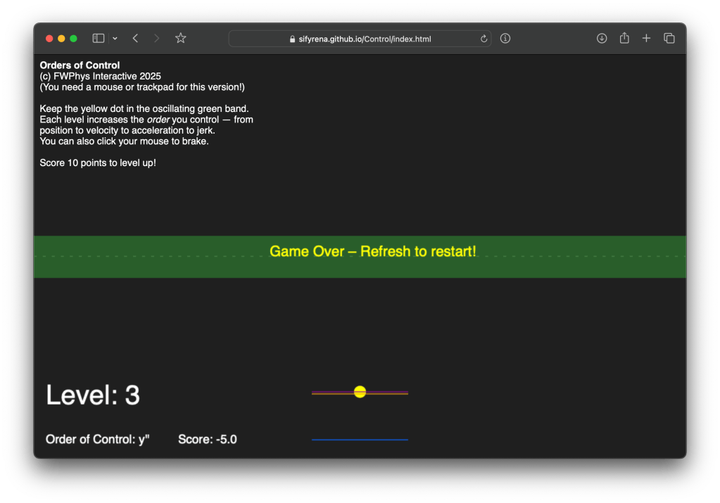
Task: Show the Safari sidebar
Action: 99,39
